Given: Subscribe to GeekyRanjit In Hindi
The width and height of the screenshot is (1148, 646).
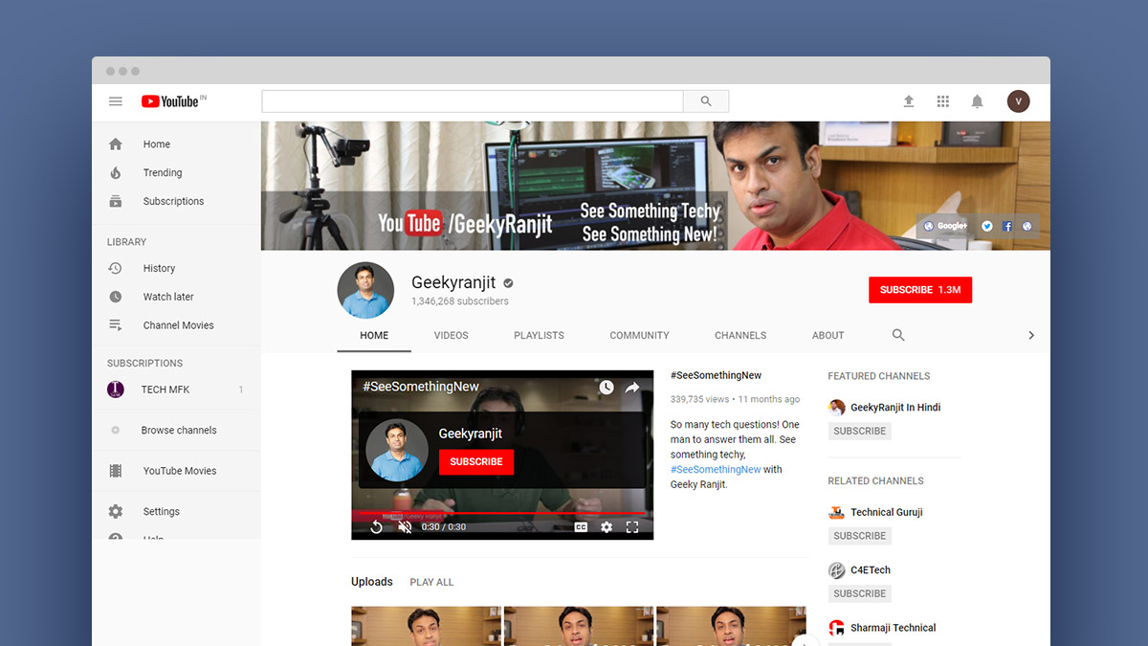Looking at the screenshot, I should tap(860, 432).
